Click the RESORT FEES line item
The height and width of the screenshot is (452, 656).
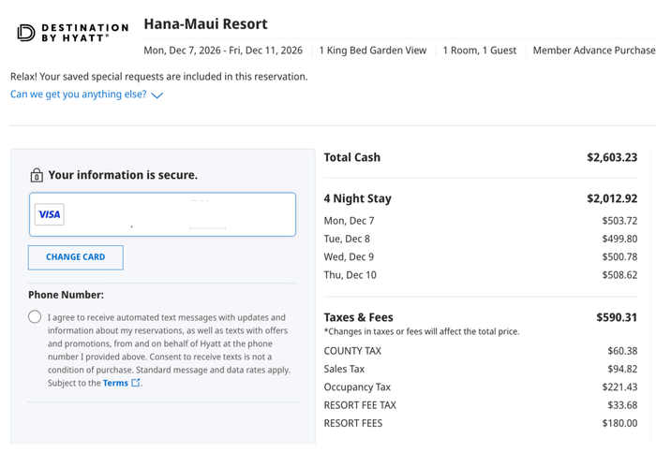(480, 423)
